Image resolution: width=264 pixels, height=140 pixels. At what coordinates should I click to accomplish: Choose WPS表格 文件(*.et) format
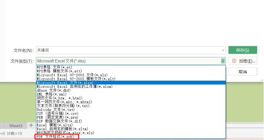tap(55, 67)
